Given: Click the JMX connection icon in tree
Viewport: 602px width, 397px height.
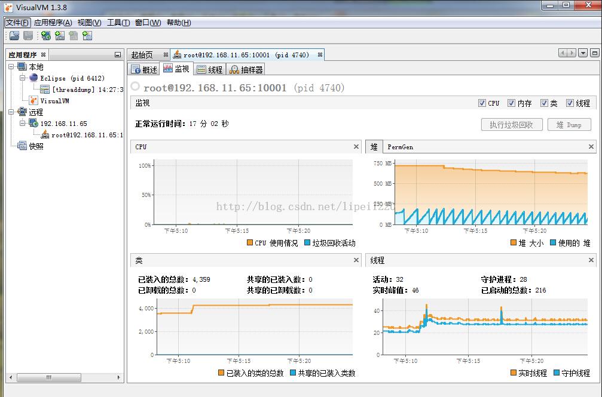Looking at the screenshot, I should coord(45,135).
